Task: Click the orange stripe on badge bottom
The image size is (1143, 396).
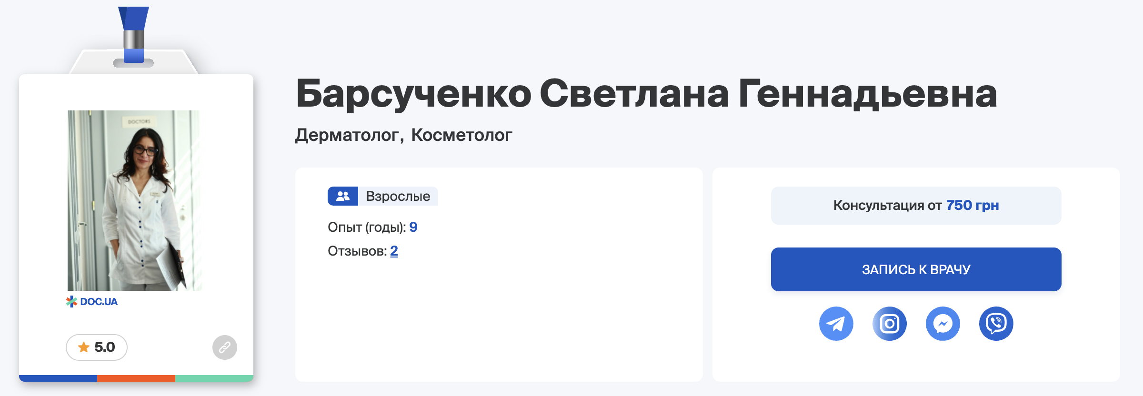Action: 136,378
